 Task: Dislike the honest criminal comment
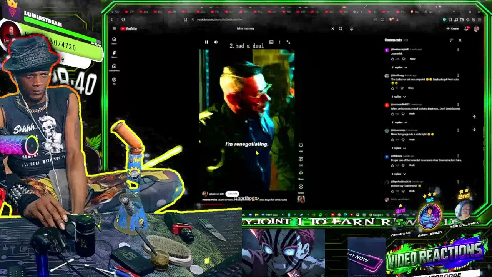[x=404, y=114]
